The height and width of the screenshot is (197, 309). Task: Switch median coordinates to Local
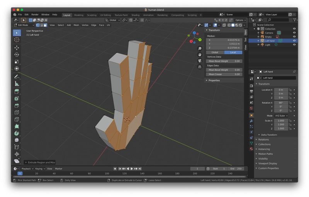click(233, 53)
